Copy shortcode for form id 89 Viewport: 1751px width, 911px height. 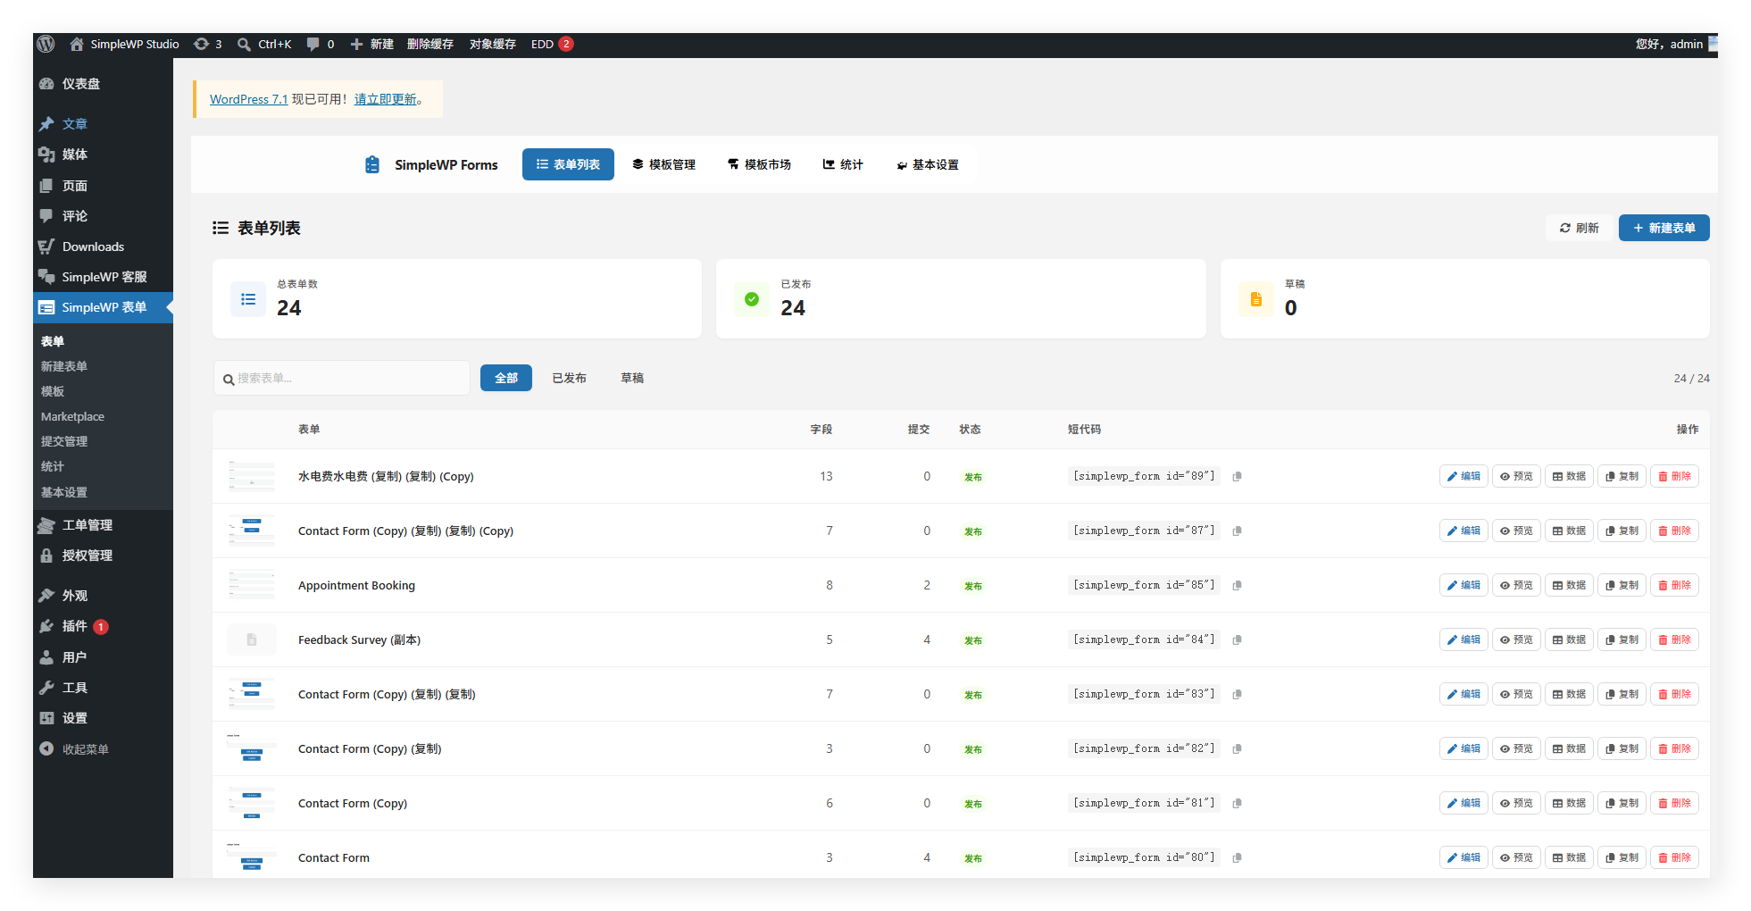pos(1238,477)
